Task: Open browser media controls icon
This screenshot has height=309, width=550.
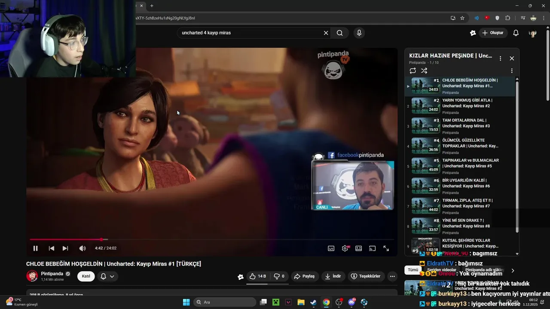Action: pos(523,18)
